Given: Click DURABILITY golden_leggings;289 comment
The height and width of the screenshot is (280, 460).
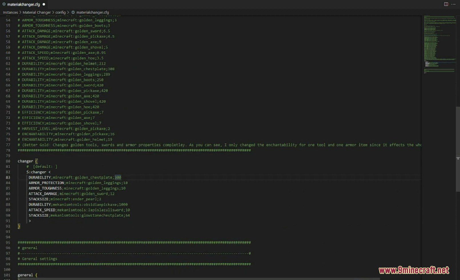Looking at the screenshot, I should (64, 74).
